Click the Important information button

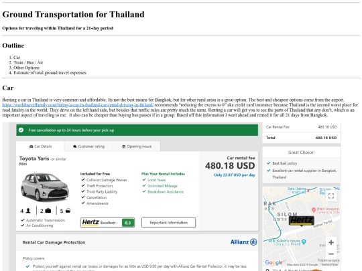168,223
